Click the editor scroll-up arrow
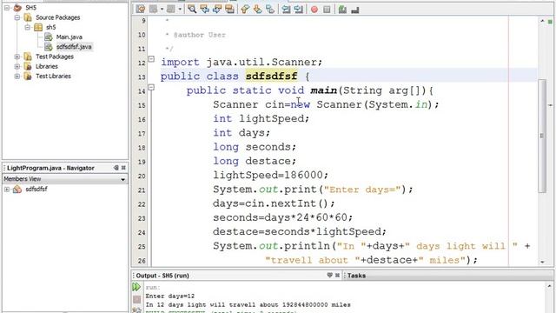The height and width of the screenshot is (313, 556). pos(542,21)
